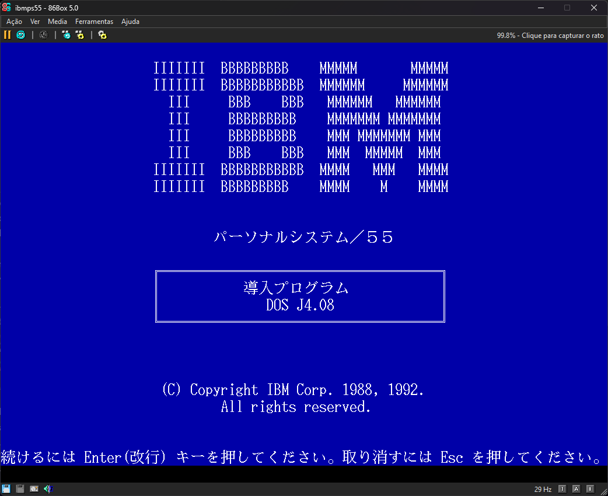The width and height of the screenshot is (608, 496).
Task: Click the Caps Lock 'A' indicator
Action: pyautogui.click(x=576, y=489)
